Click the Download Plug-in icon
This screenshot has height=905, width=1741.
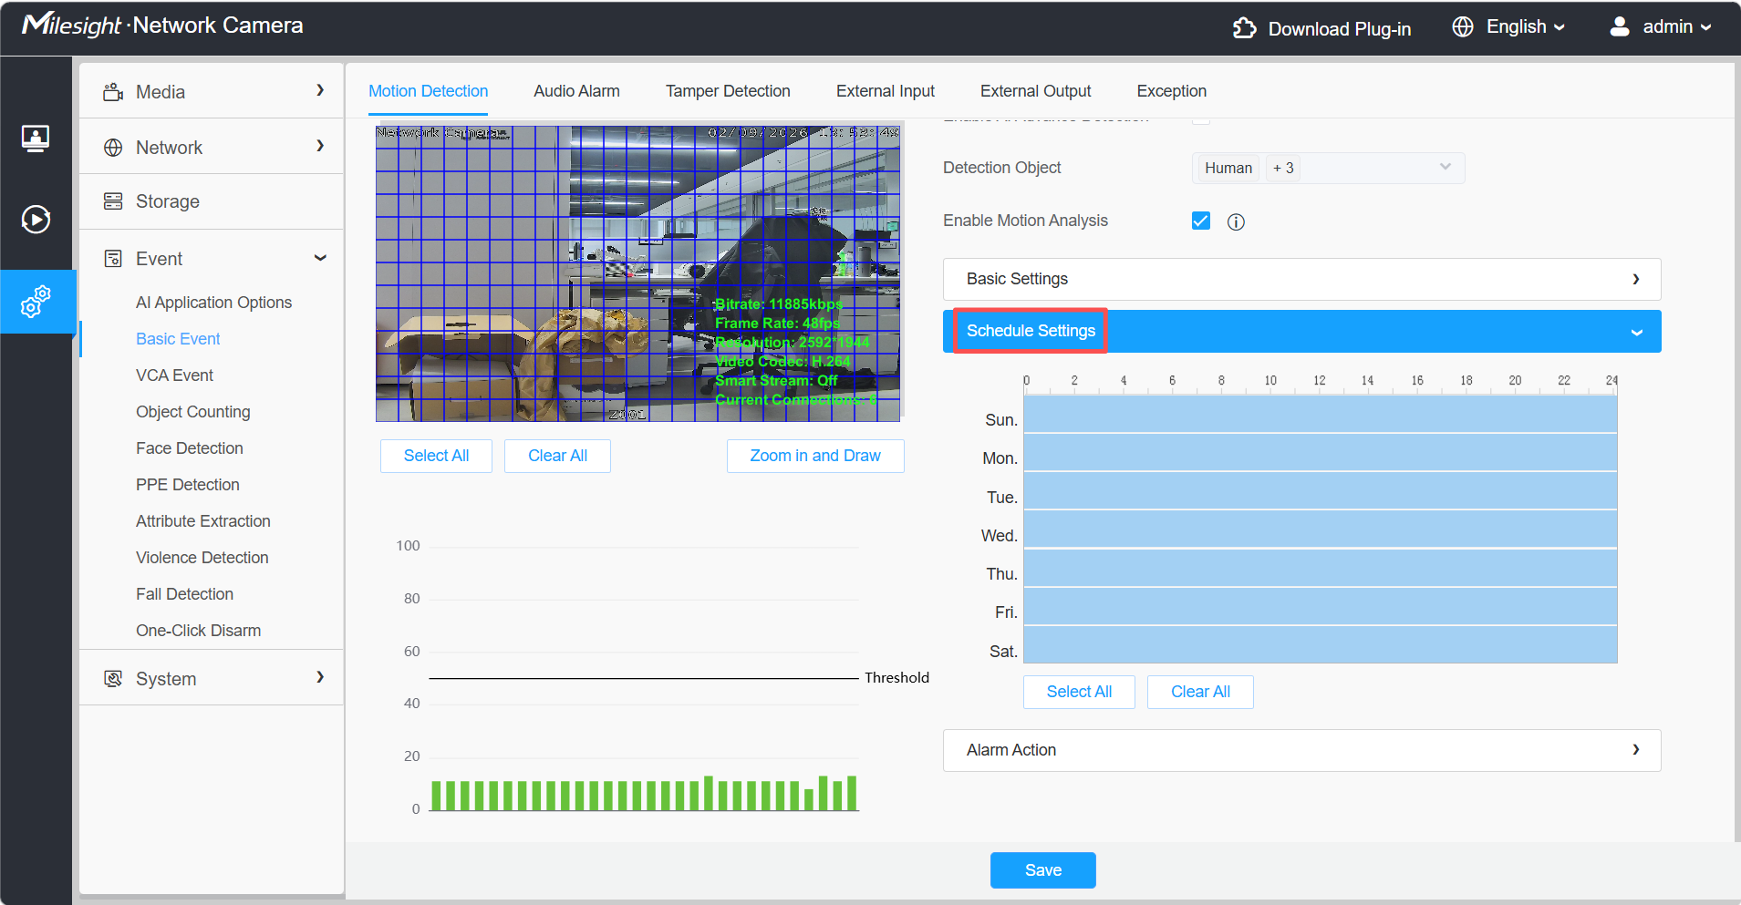(x=1244, y=28)
